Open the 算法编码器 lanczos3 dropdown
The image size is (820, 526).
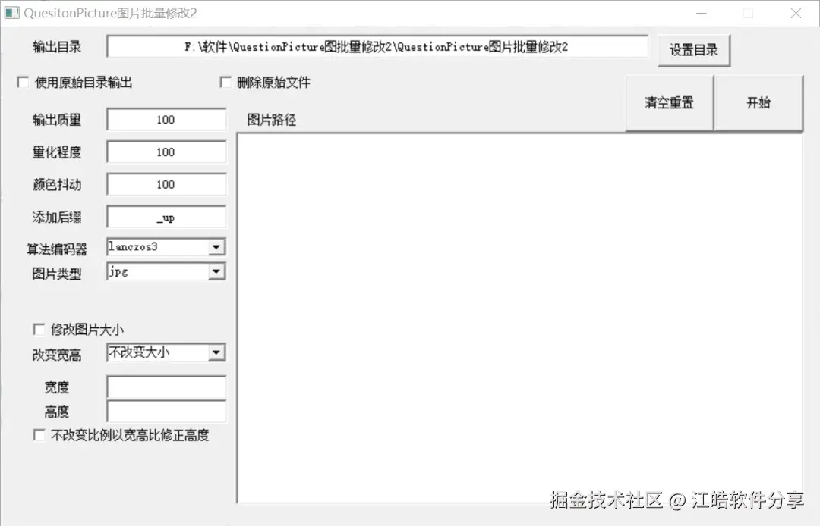(216, 247)
